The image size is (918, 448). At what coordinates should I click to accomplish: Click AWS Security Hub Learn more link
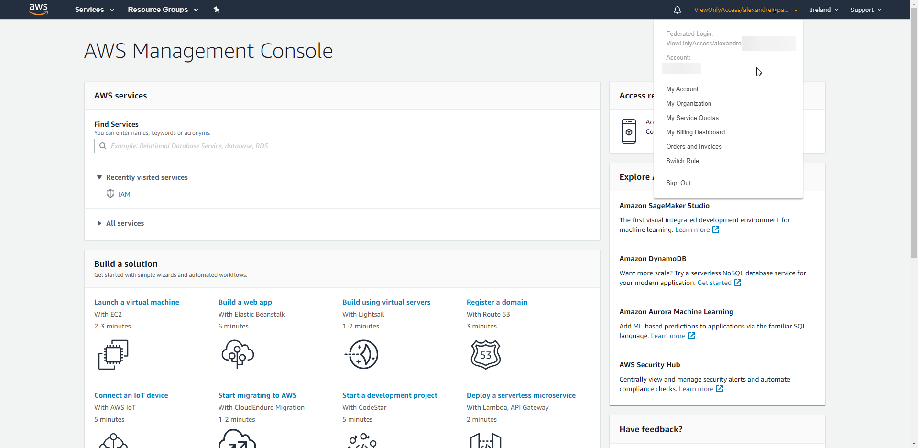pyautogui.click(x=696, y=389)
